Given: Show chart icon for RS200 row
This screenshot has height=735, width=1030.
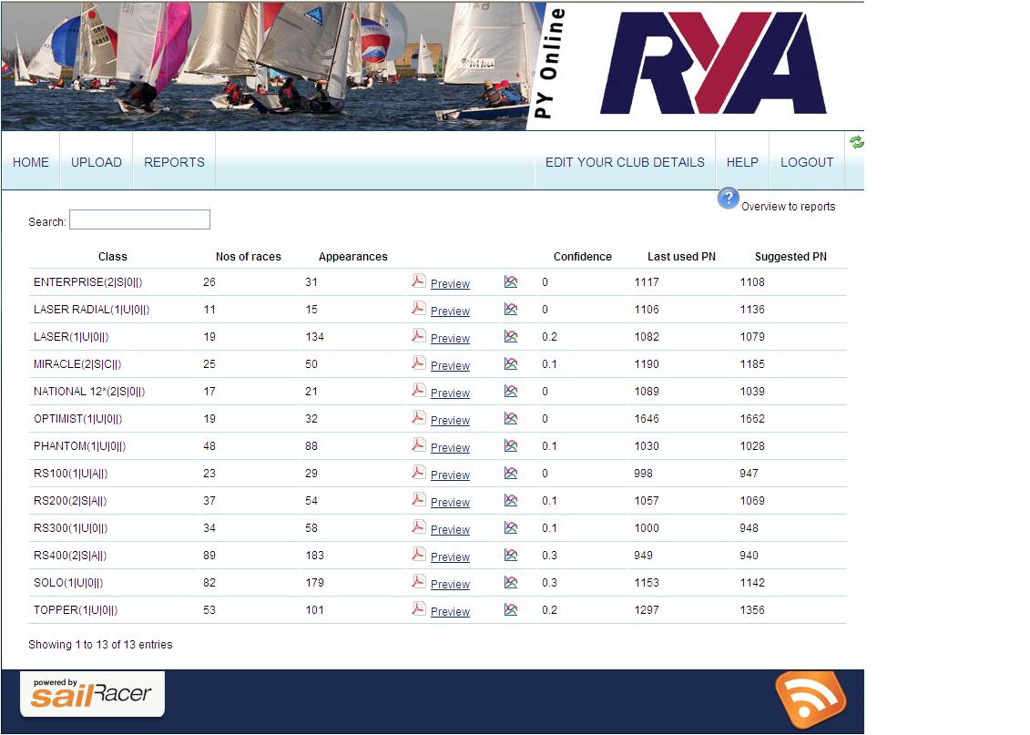Looking at the screenshot, I should click(x=510, y=501).
